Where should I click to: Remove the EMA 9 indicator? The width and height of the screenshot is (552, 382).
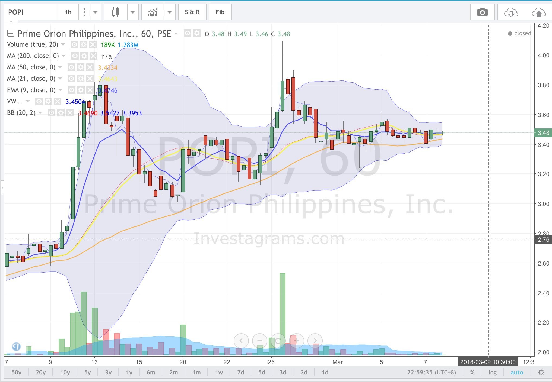tap(90, 90)
